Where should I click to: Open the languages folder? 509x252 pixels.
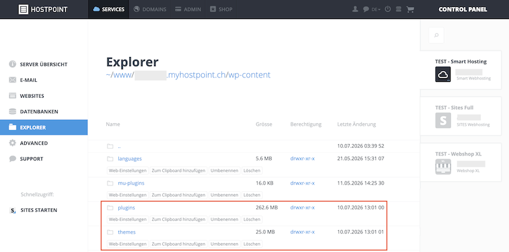pyautogui.click(x=130, y=159)
